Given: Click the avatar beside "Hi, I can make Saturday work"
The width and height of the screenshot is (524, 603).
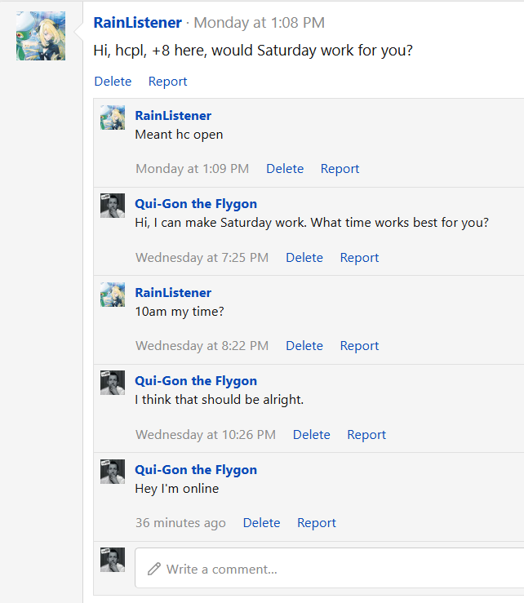Looking at the screenshot, I should click(x=113, y=206).
